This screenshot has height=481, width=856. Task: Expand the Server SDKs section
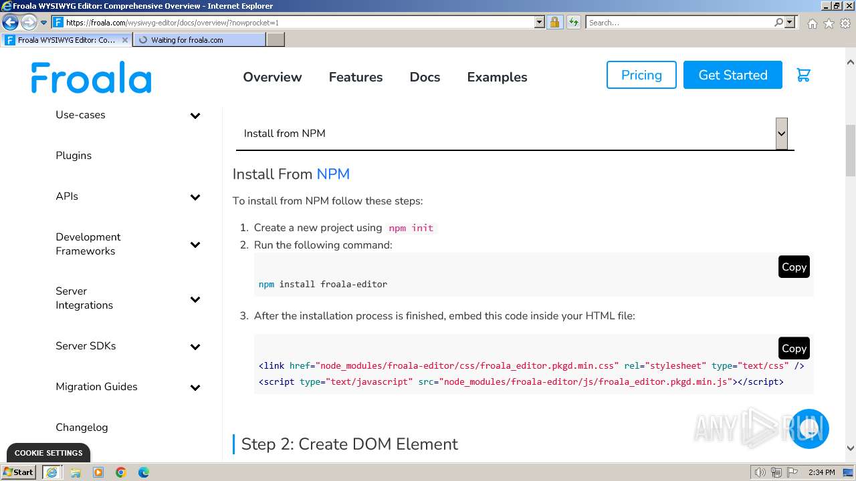195,347
